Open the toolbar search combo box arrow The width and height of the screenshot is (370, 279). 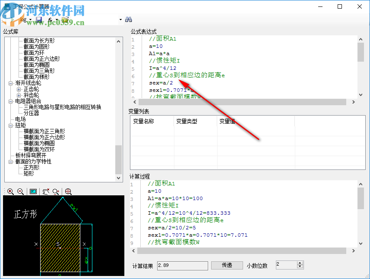(x=120, y=19)
